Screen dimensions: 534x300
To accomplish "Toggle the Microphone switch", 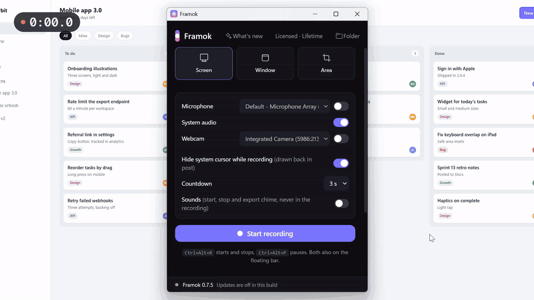I will (x=341, y=106).
